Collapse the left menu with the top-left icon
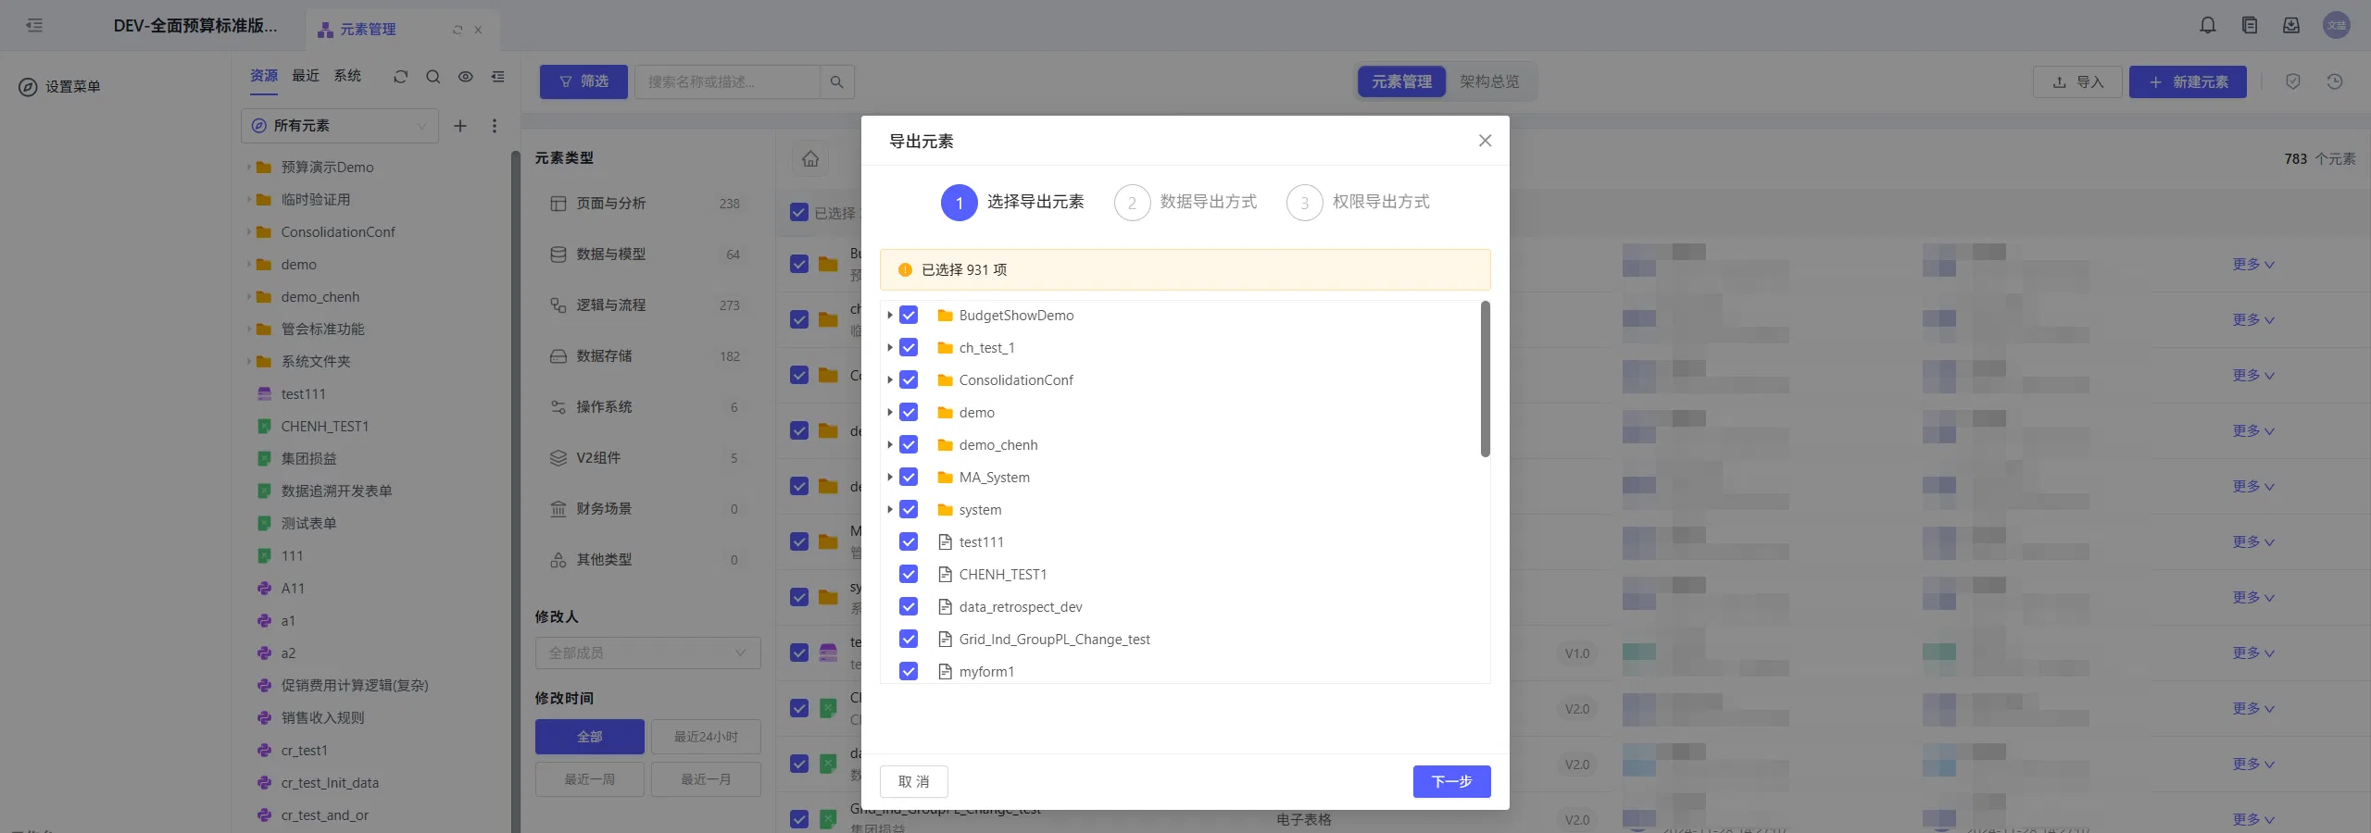The image size is (2371, 833). [x=34, y=26]
